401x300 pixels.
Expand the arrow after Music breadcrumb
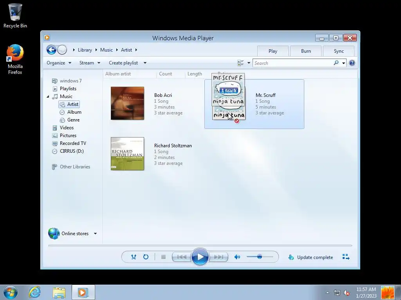[x=117, y=50]
